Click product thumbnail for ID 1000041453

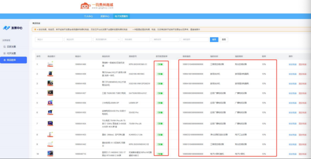point(50,135)
